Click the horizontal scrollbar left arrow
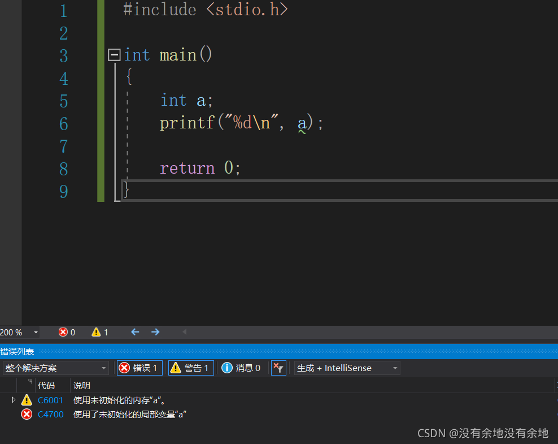The height and width of the screenshot is (444, 558). click(x=184, y=332)
